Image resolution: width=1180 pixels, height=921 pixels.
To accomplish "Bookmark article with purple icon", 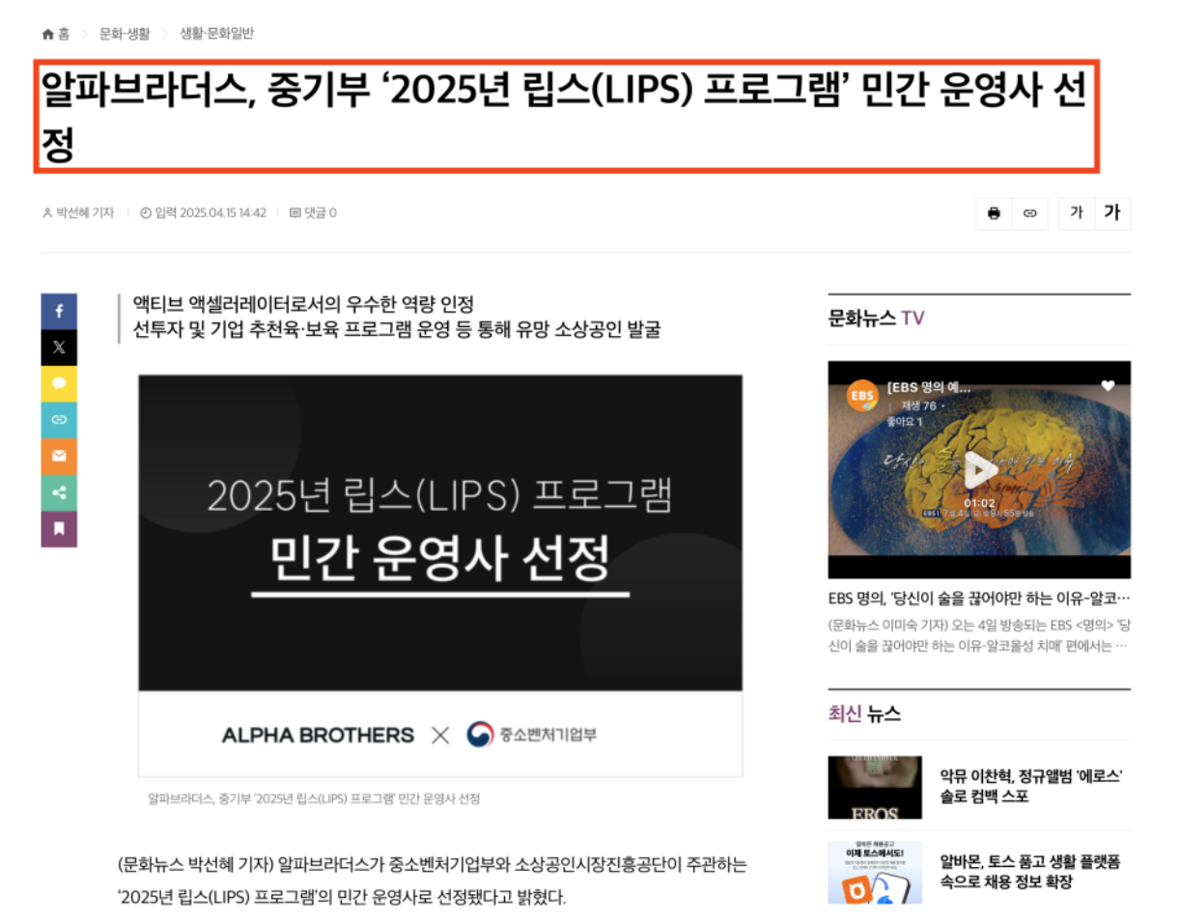I will coord(59,529).
